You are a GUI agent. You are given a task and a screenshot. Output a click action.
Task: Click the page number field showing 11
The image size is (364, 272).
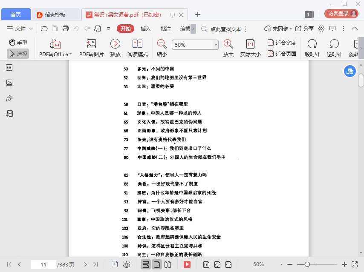[x=43, y=265]
